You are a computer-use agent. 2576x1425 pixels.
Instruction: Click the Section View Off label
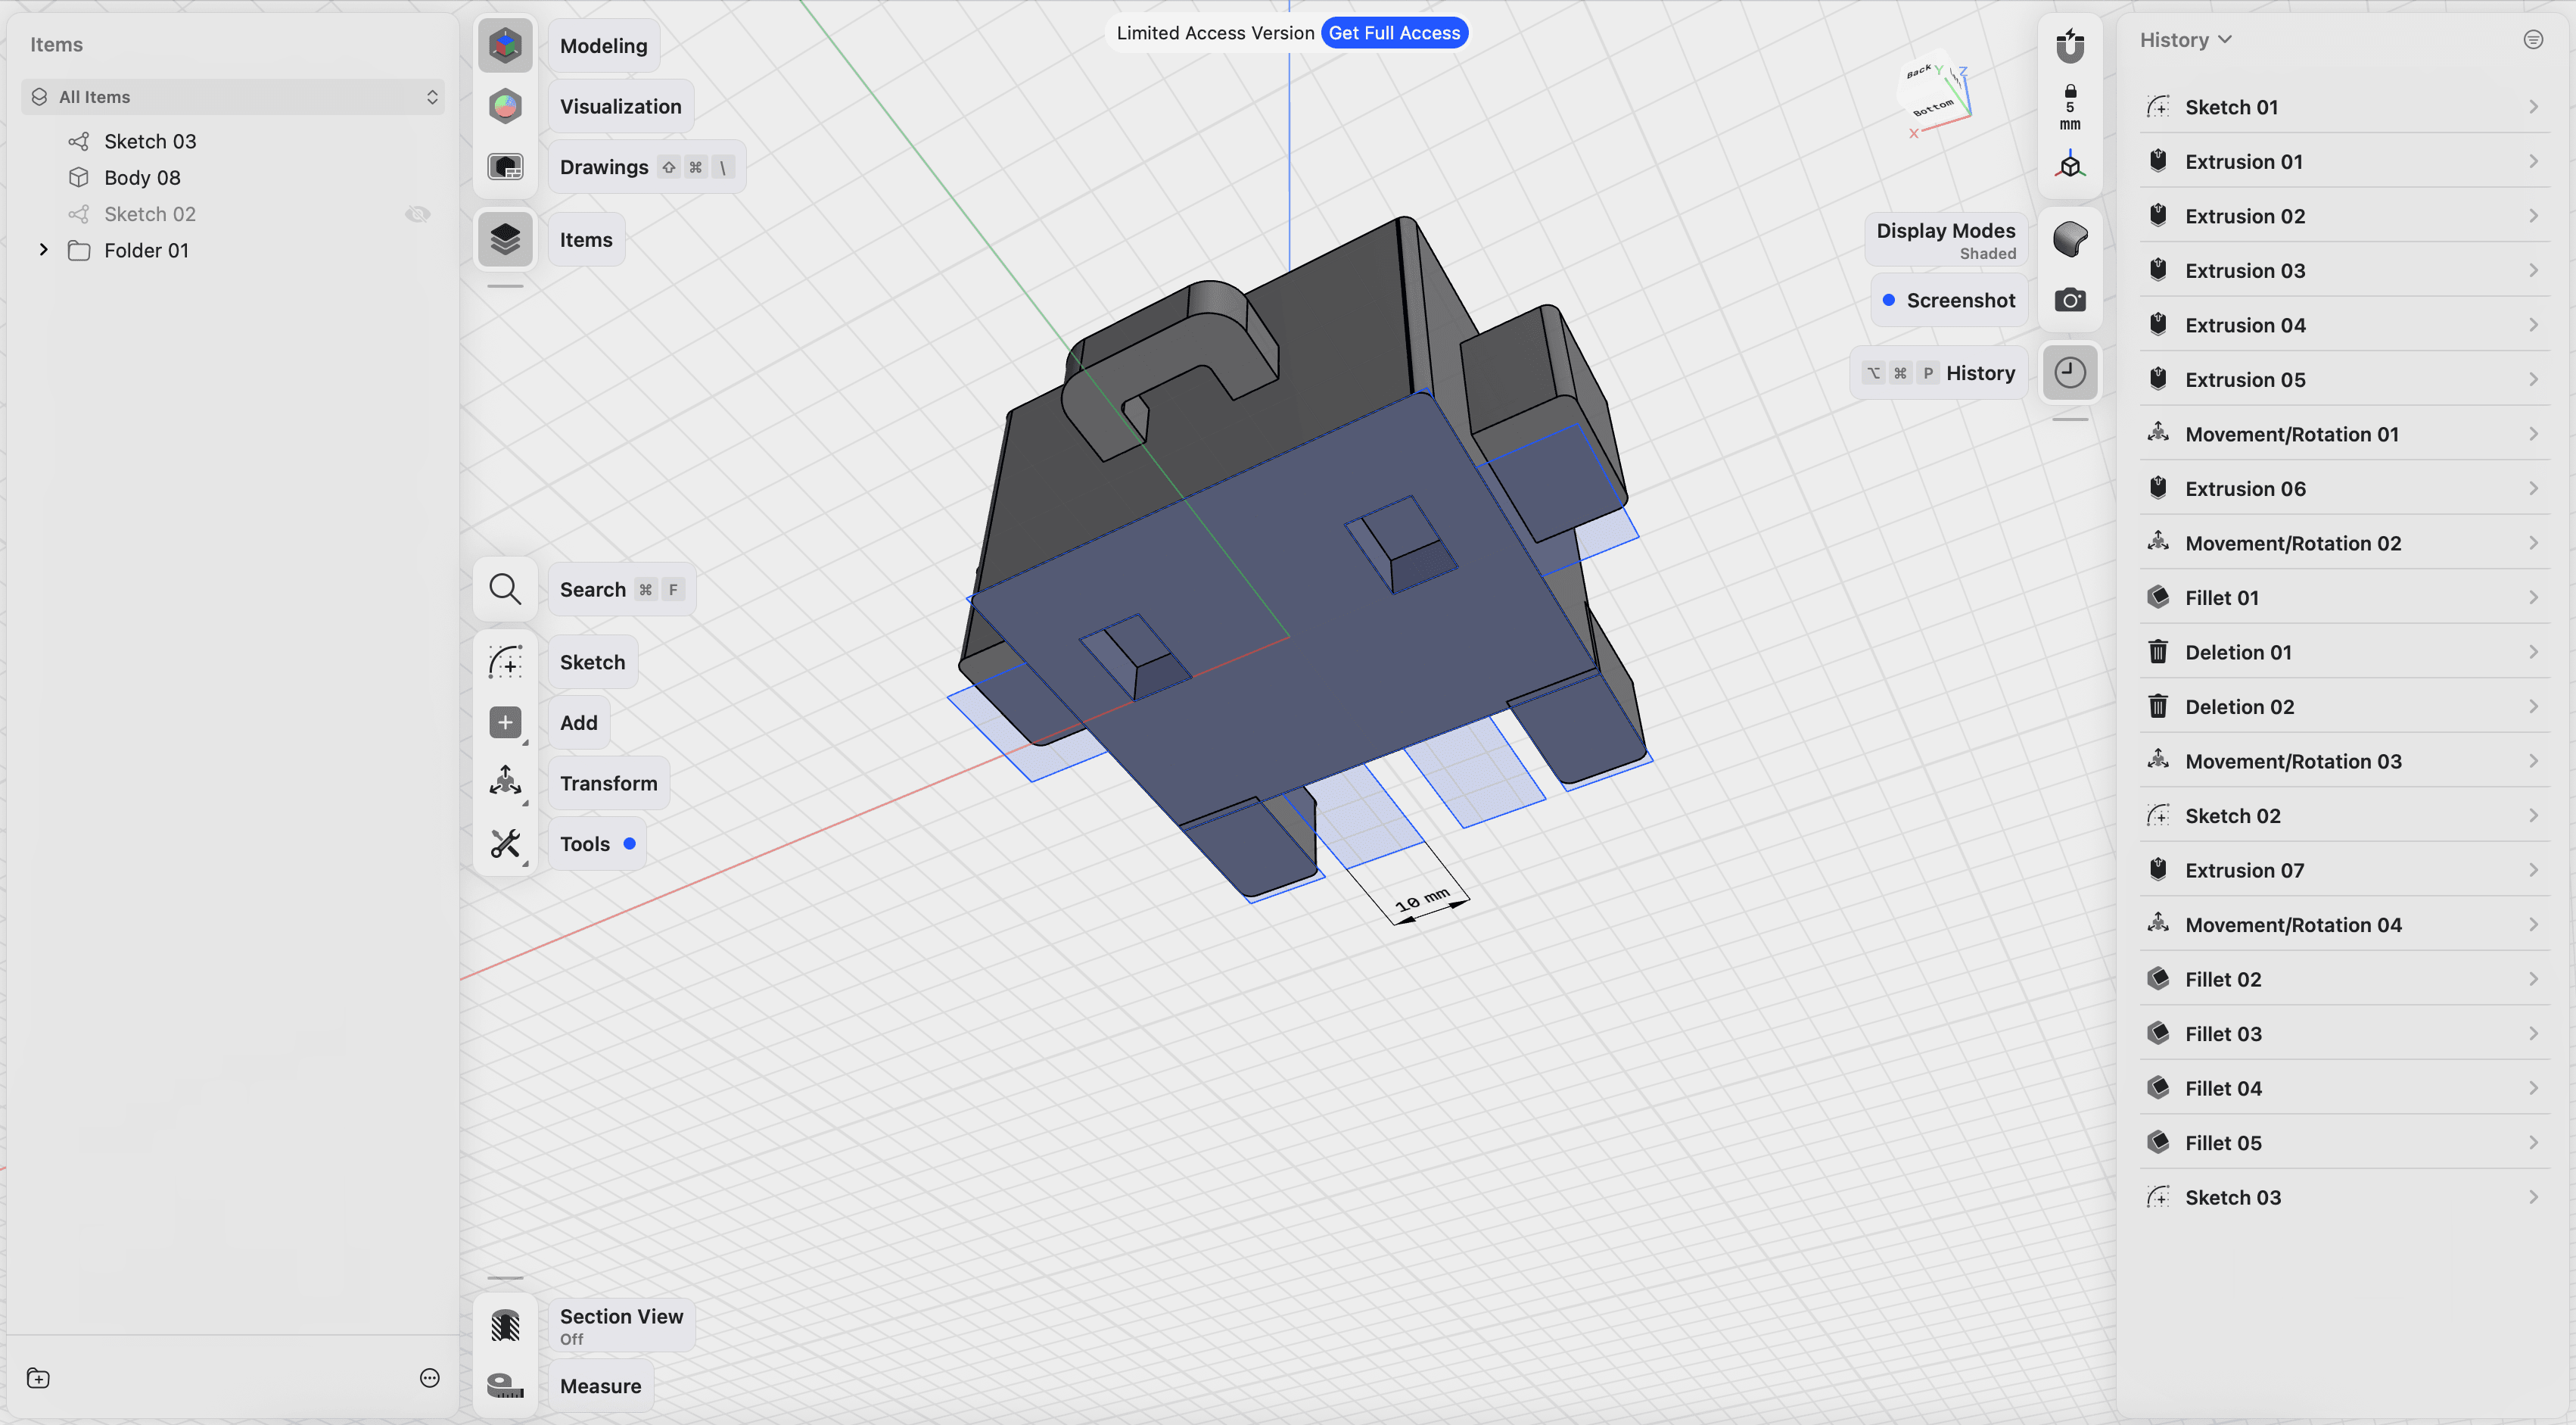pyautogui.click(x=621, y=1325)
